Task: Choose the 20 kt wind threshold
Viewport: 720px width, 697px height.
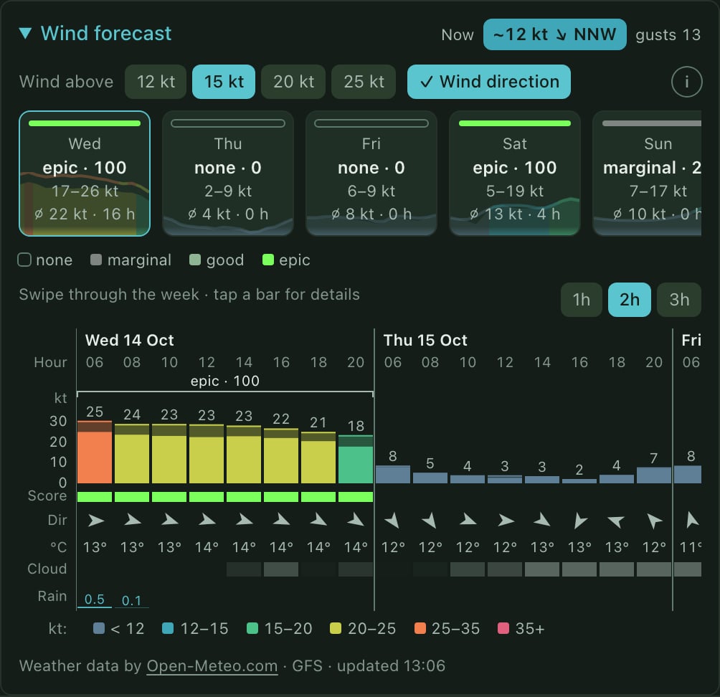Action: tap(293, 82)
